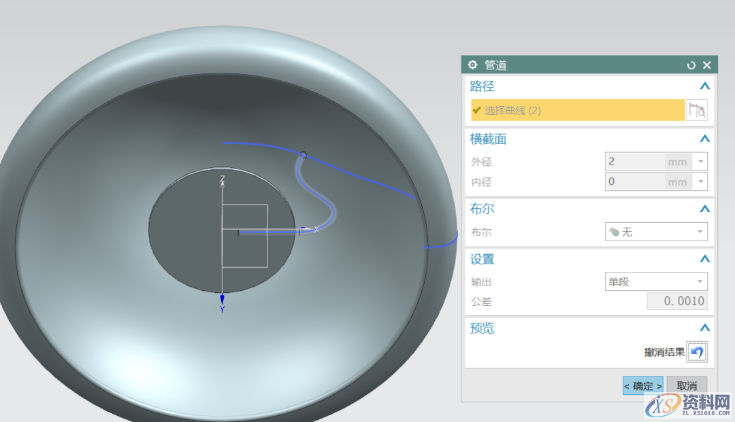Image resolution: width=735 pixels, height=422 pixels.
Task: Click the reset icon in the 管道 title bar
Action: point(691,65)
